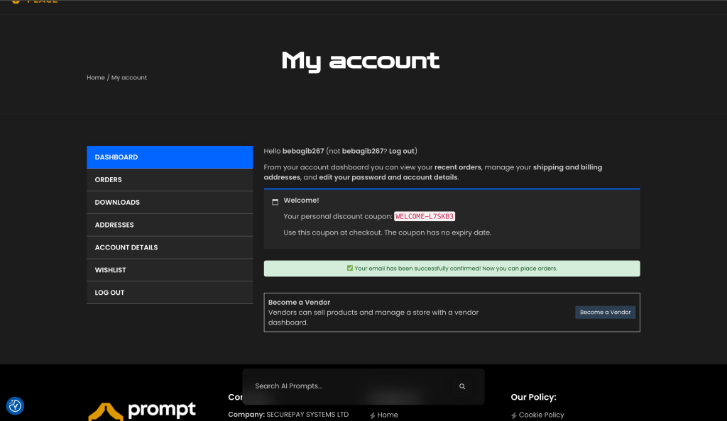
Task: Click the search magnifier icon
Action: click(x=462, y=386)
